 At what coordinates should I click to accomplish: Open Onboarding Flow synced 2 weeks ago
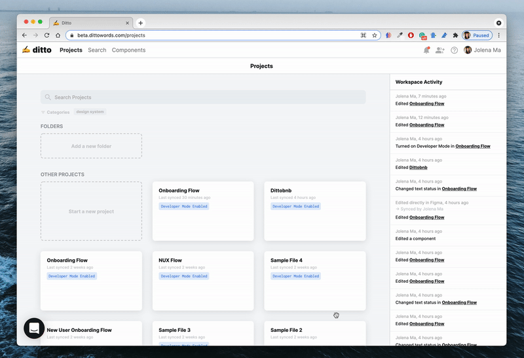91,281
